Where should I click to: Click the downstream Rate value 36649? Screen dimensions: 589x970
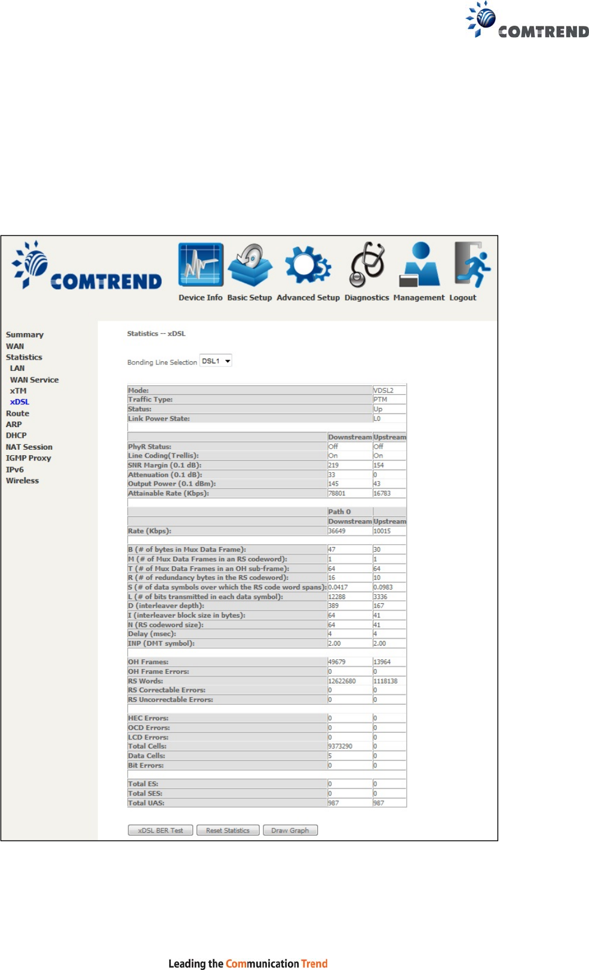(337, 531)
